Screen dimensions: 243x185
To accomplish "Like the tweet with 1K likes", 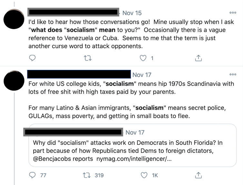I will tap(144, 175).
